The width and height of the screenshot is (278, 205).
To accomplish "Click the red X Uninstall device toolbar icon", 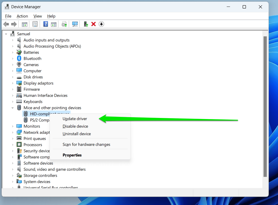I will pos(93,24).
